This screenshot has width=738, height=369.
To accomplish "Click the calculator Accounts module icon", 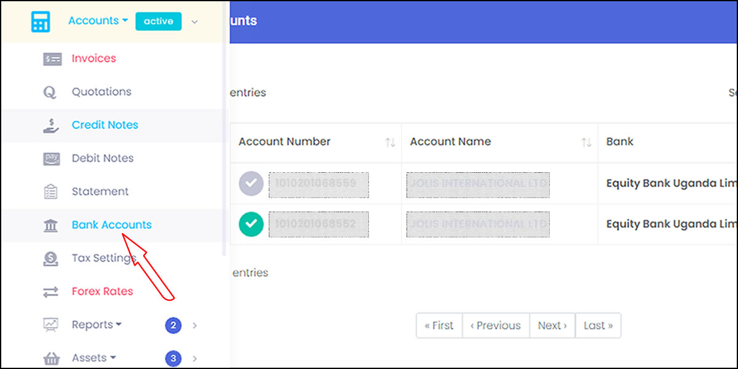I will coord(41,22).
